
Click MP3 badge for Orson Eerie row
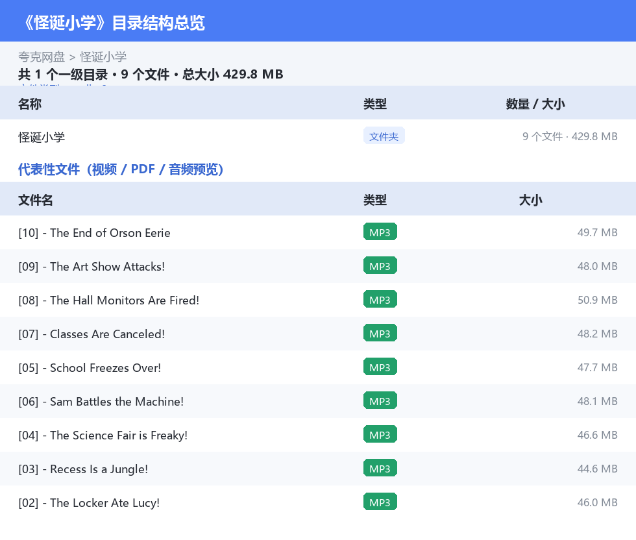380,232
